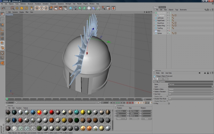Viewport: 214px width, 134px height.
Task: Select the Rotate tool icon
Action: [x=26, y=8]
